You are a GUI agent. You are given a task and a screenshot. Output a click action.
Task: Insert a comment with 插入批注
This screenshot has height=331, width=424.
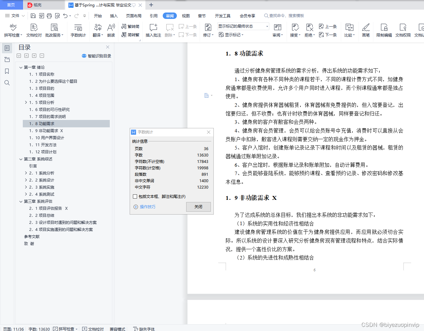153,30
